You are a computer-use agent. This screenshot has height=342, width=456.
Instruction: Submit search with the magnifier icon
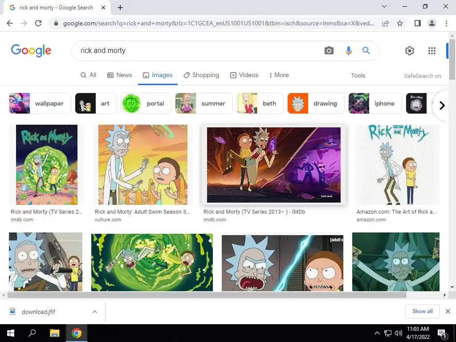[366, 51]
